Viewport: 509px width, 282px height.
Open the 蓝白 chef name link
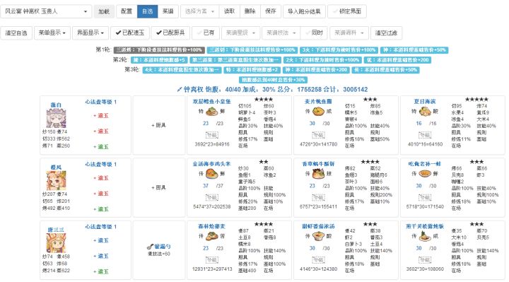56,105
